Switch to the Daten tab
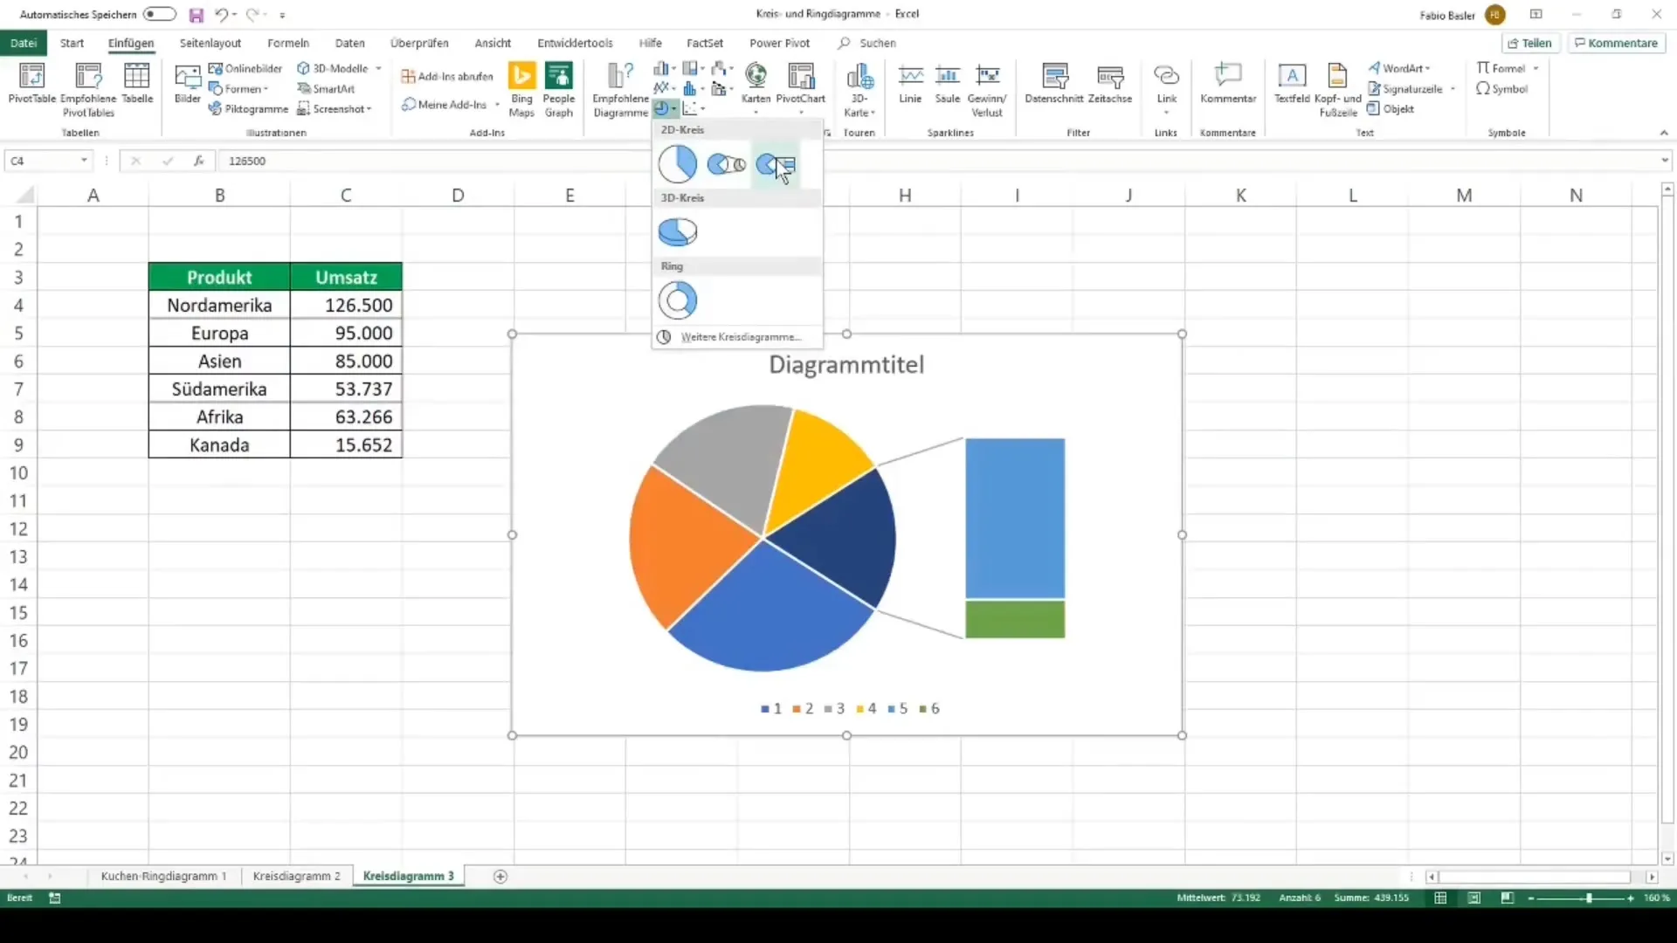The image size is (1677, 943). point(350,43)
